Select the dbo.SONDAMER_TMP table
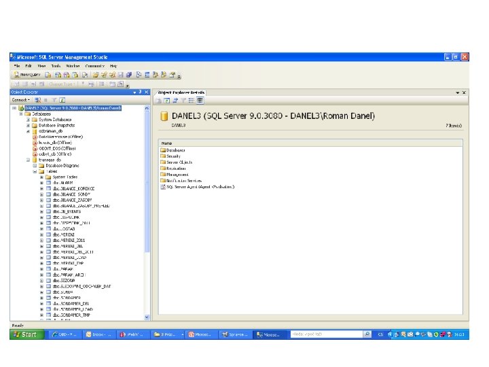The width and height of the screenshot is (489, 367). (71, 315)
